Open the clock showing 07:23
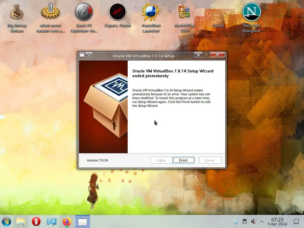304x228 pixels. [277, 221]
